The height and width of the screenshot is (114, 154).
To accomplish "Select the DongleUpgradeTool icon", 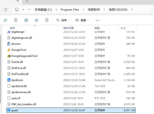I will coord(9,56).
